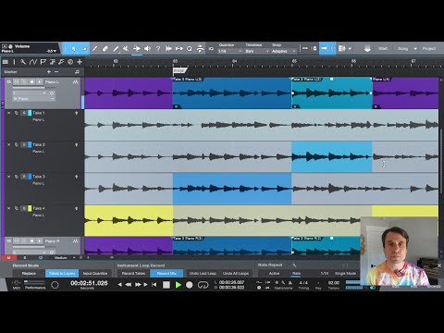
Task: Open the Quantize button with Q icon
Action: [190, 49]
